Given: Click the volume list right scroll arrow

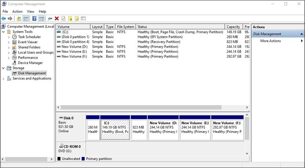Looking at the screenshot, I should coord(247,108).
